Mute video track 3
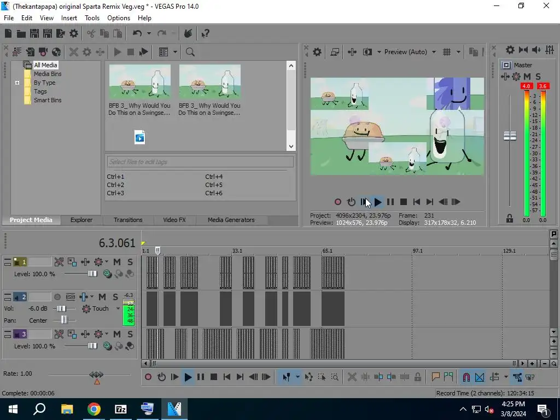Image resolution: width=560 pixels, height=420 pixels. [x=117, y=334]
